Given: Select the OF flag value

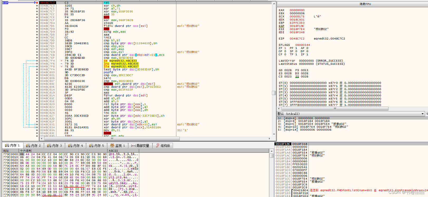Looking at the screenshot, I should (285, 51).
